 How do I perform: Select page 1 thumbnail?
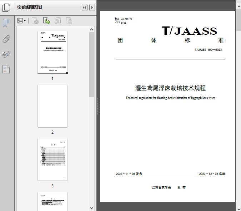(x=52, y=52)
